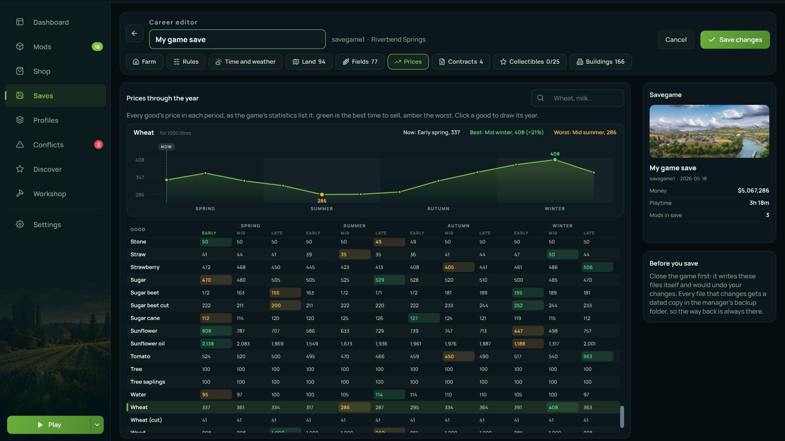The width and height of the screenshot is (785, 441).
Task: Click the Tomato good row
Action: (373, 356)
